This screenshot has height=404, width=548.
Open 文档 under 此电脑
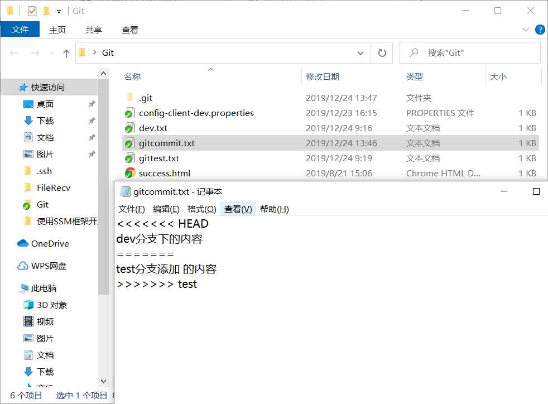pyautogui.click(x=45, y=355)
